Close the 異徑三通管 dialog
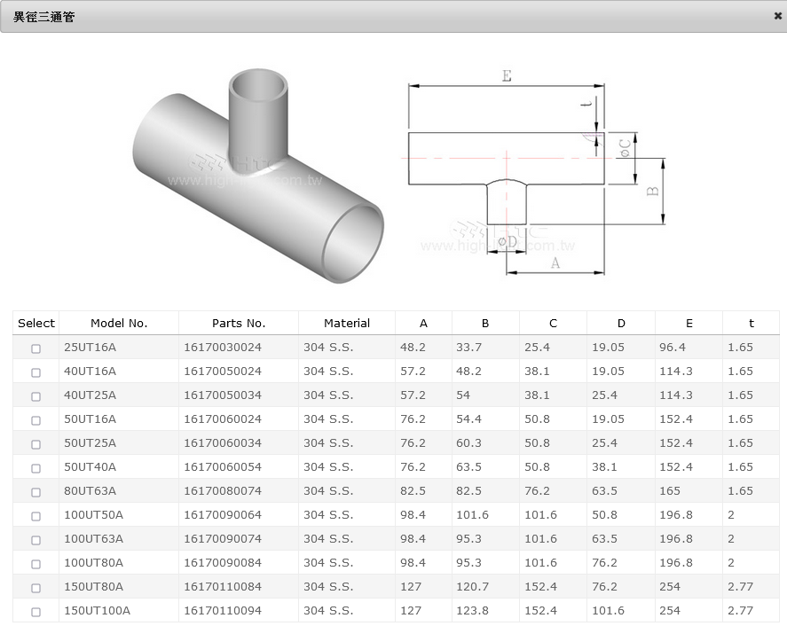The width and height of the screenshot is (787, 626). coord(777,16)
